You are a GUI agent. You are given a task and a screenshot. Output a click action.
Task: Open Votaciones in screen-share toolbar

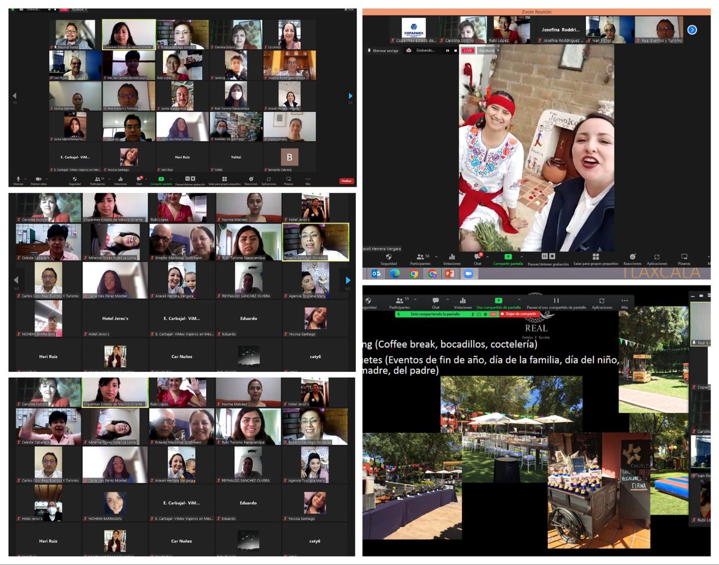tap(463, 303)
